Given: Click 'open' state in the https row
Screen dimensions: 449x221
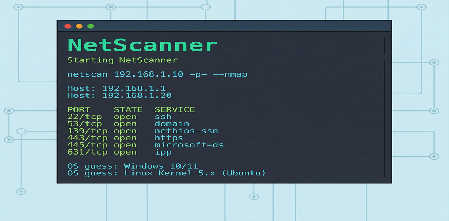Looking at the screenshot, I should [x=125, y=138].
